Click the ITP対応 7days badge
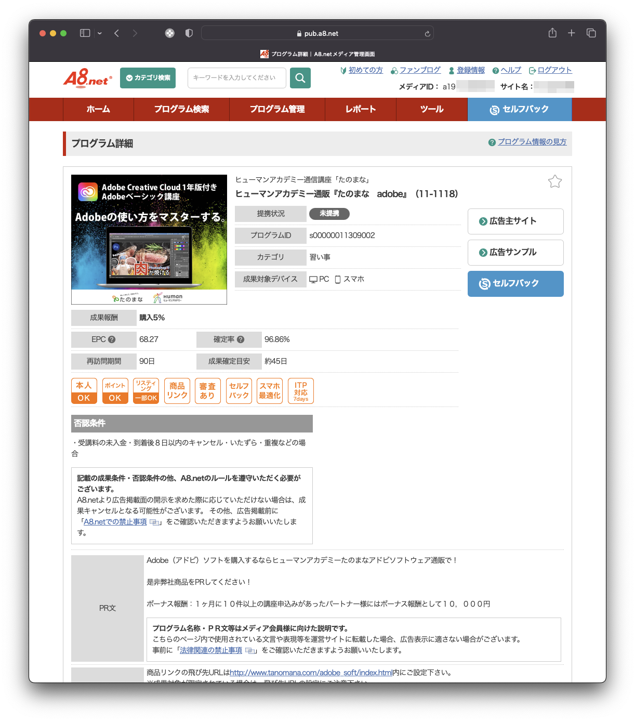 click(x=301, y=391)
